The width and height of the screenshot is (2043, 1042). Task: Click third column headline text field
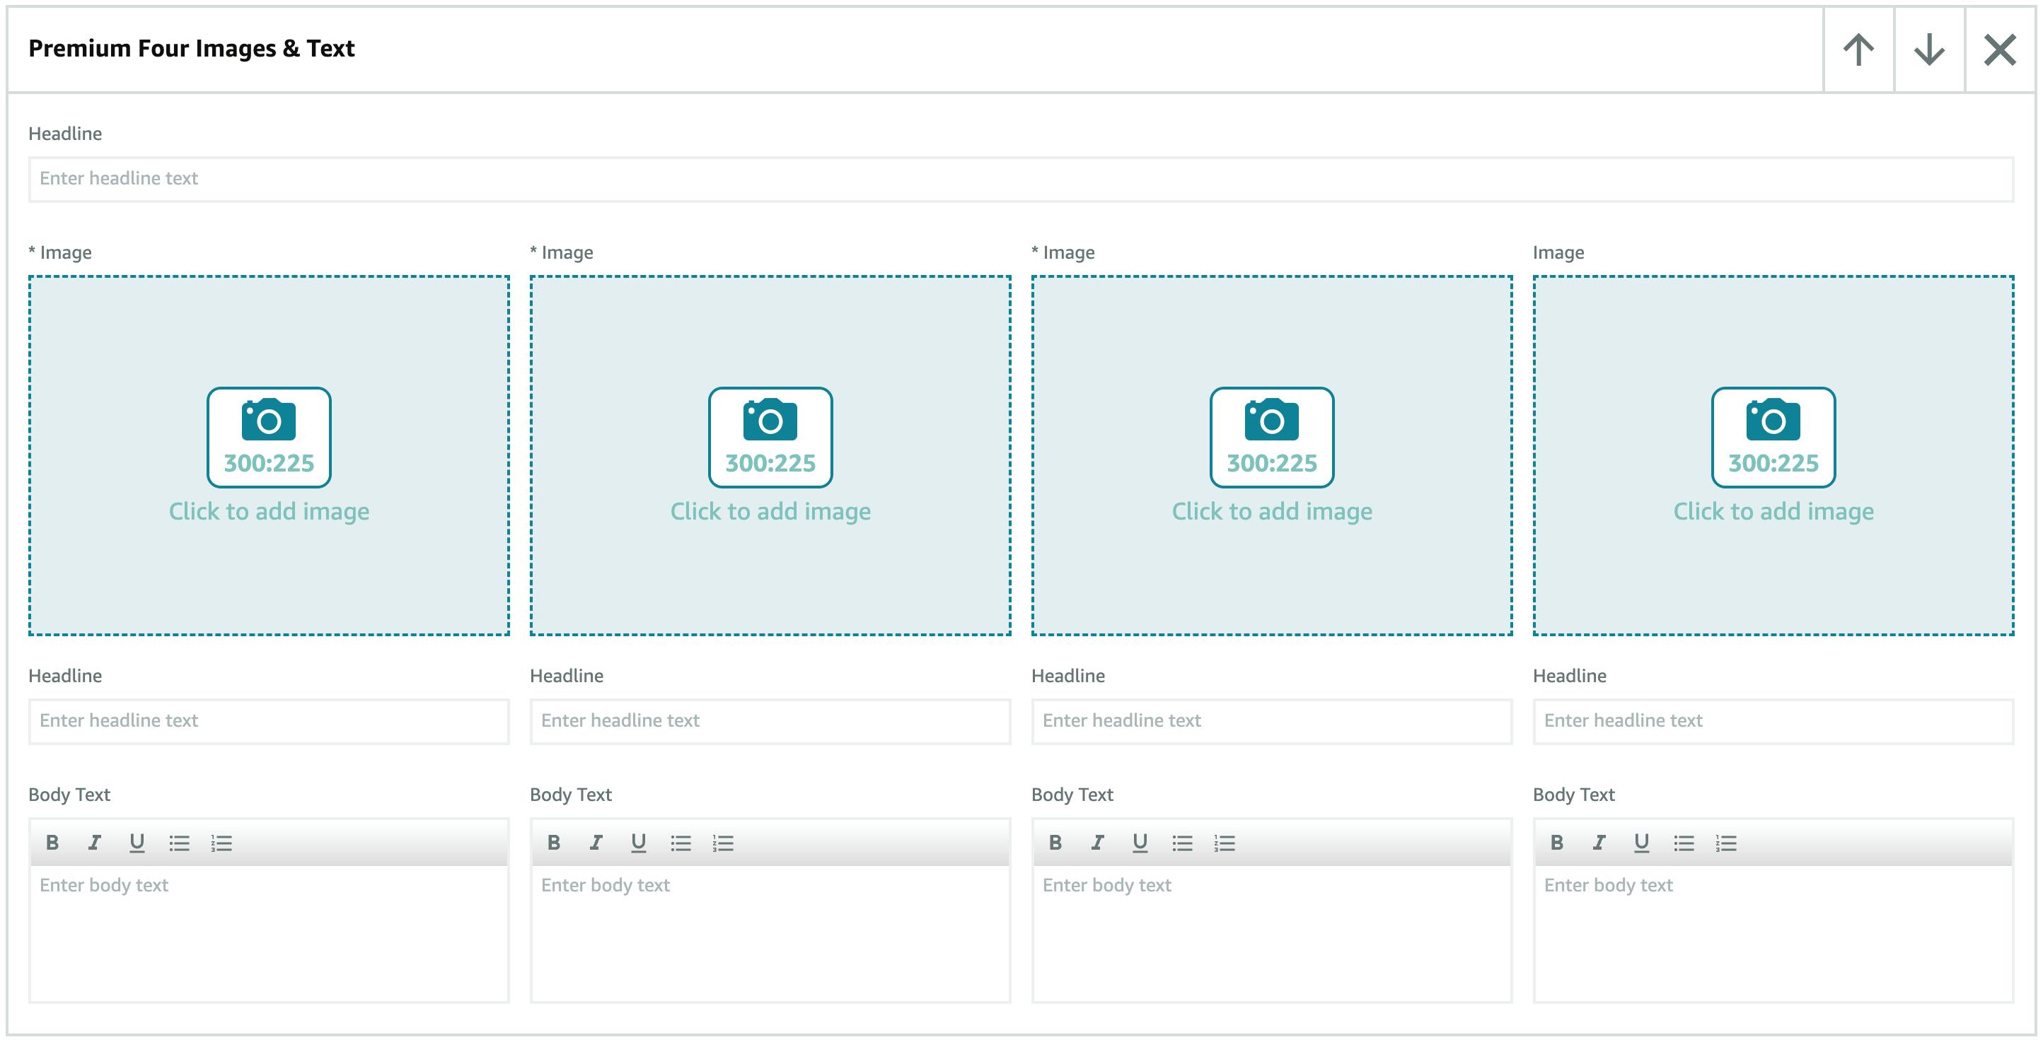(x=1271, y=721)
